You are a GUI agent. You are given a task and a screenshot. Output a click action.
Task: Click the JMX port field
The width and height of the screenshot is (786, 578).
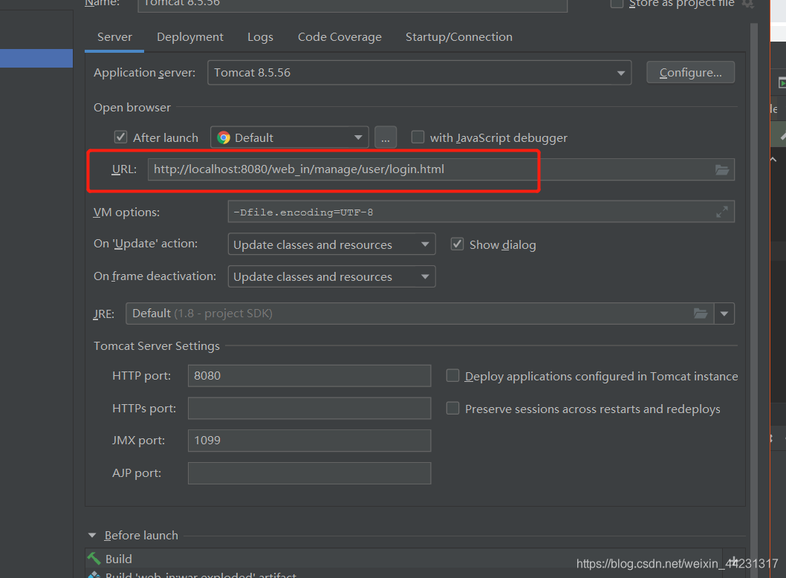[x=309, y=441]
